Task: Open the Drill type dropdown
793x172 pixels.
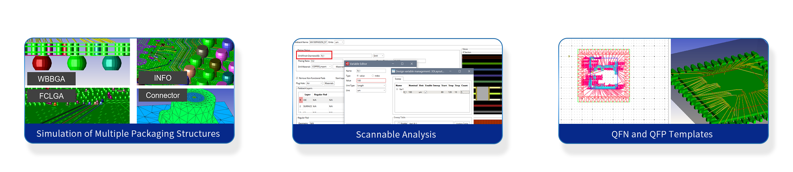Action: pos(379,56)
